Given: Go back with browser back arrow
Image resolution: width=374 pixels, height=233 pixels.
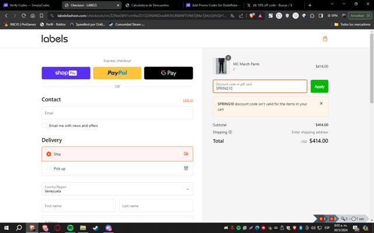Looking at the screenshot, I should [x=6, y=16].
